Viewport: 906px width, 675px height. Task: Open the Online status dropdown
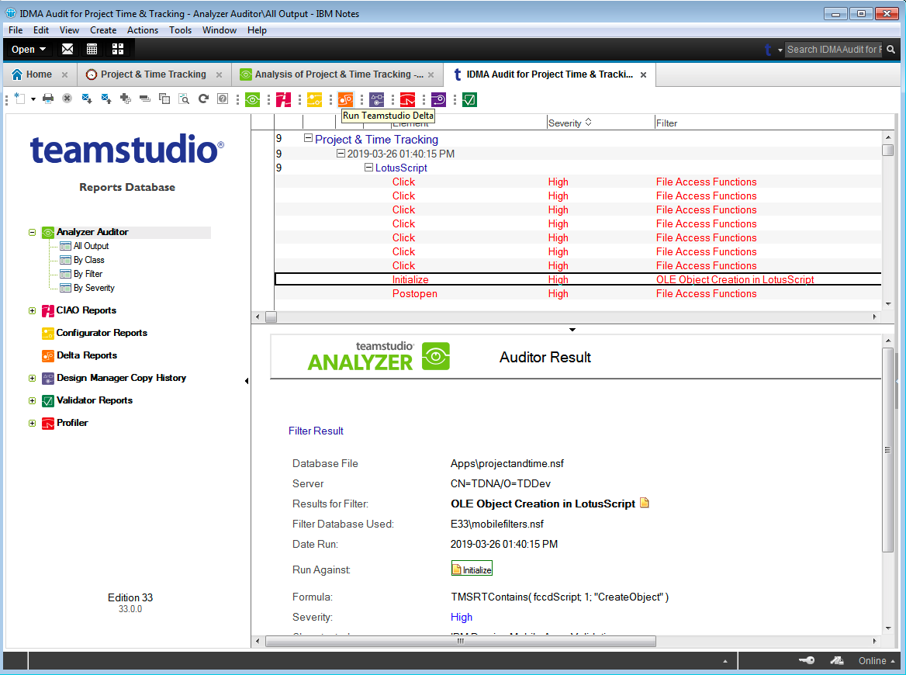point(876,660)
